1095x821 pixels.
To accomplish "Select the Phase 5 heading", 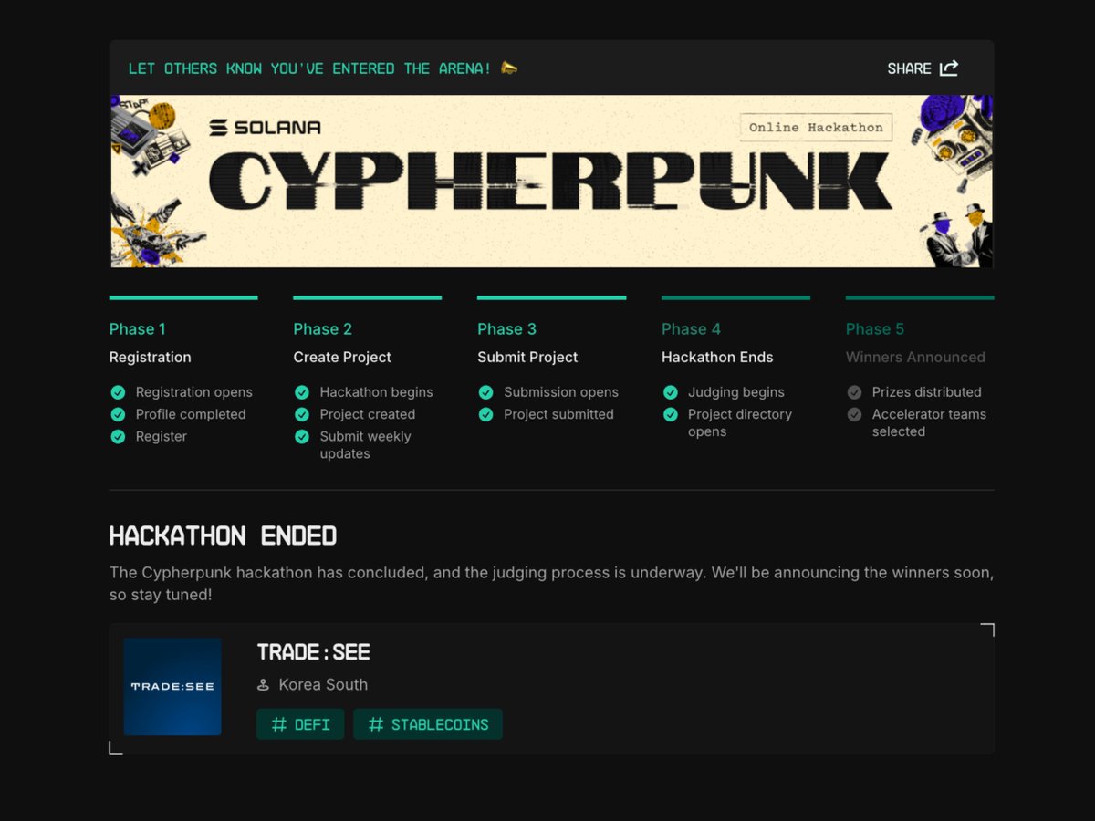I will pyautogui.click(x=875, y=329).
